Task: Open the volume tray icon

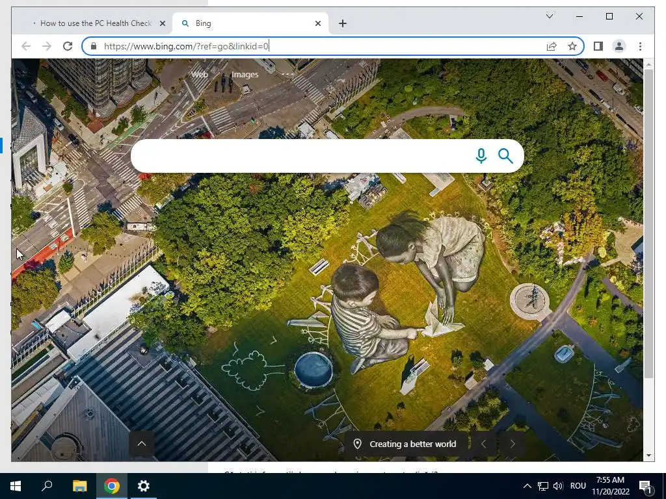Action: [558, 486]
